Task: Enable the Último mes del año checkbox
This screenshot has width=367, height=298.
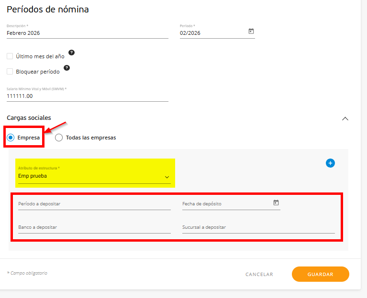Action: click(x=10, y=56)
